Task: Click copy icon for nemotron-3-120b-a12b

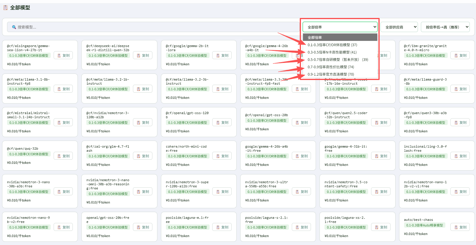Action: pos(139,123)
